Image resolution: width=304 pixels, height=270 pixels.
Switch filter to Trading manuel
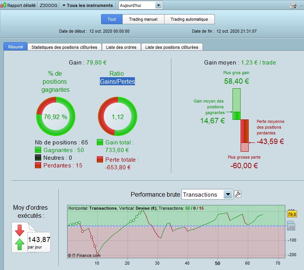[143, 19]
